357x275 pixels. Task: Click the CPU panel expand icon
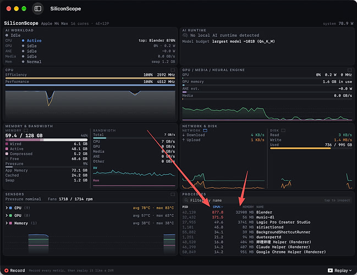173,70
